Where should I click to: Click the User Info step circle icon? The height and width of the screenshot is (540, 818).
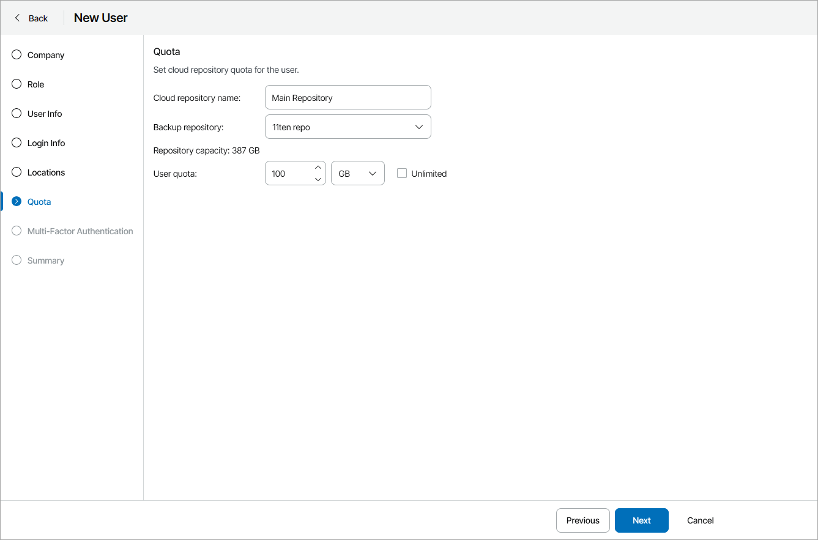pos(17,114)
